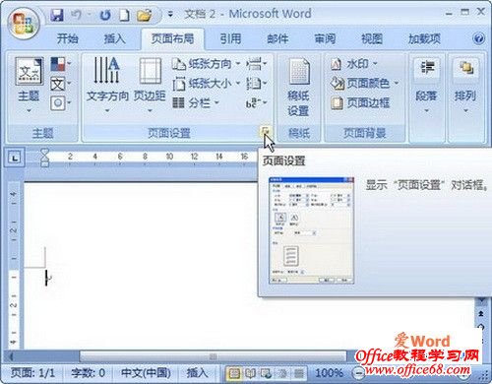
Task: Open the 主题 themes gallery
Action: (29, 85)
